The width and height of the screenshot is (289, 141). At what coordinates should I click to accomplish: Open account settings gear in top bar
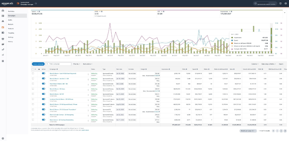(x=285, y=3)
